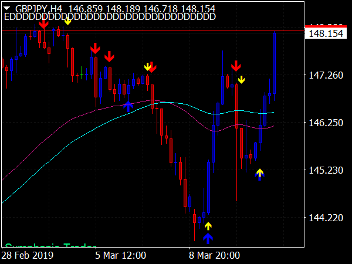Click the GBPJPY,H4 symbol title text
The height and width of the screenshot is (264, 352).
39,9
